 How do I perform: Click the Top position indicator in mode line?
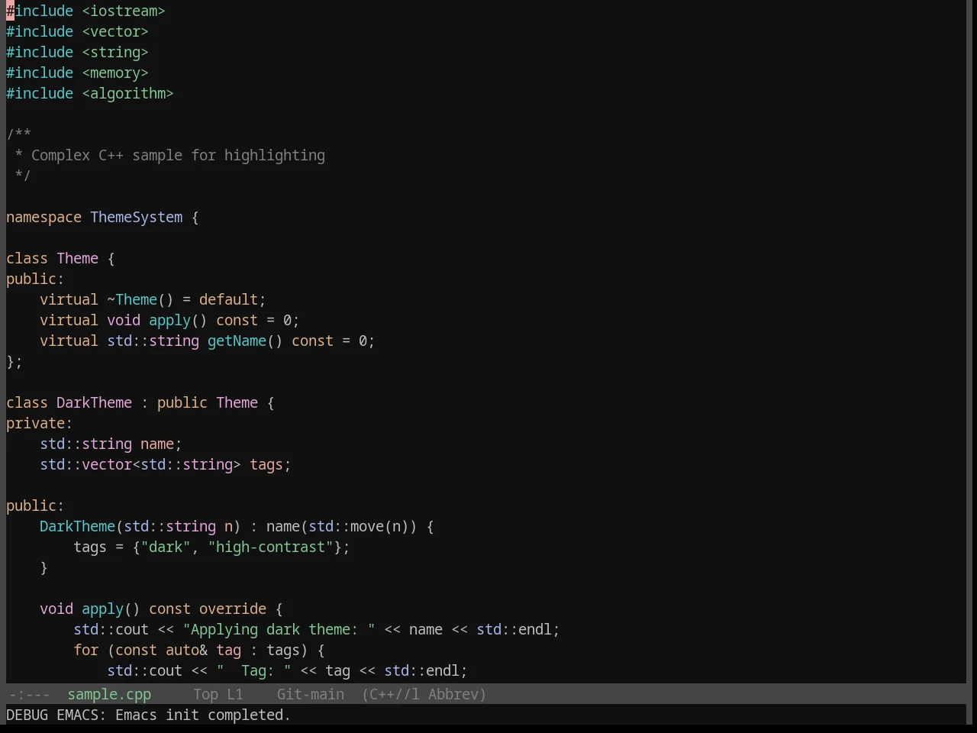(x=205, y=694)
